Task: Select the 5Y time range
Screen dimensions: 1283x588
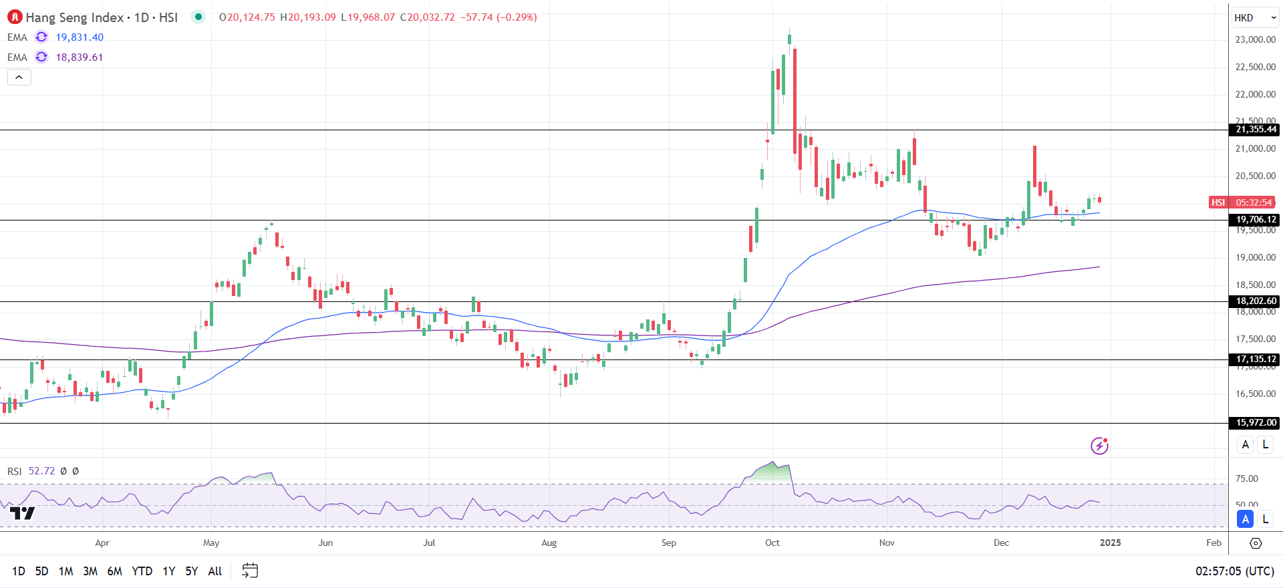Action: click(192, 571)
